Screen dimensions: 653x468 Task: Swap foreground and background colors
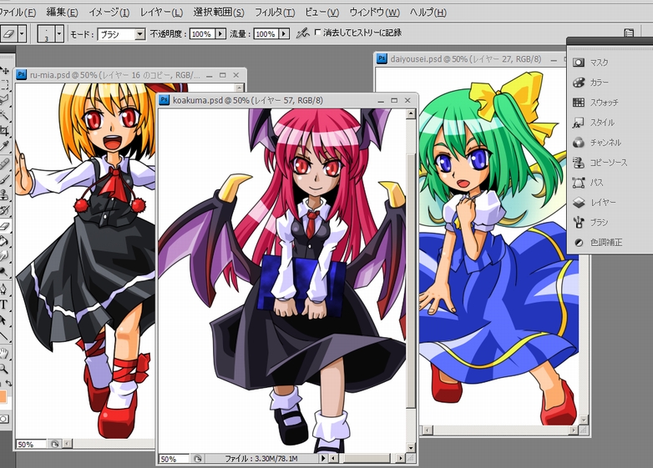pyautogui.click(x=8, y=383)
